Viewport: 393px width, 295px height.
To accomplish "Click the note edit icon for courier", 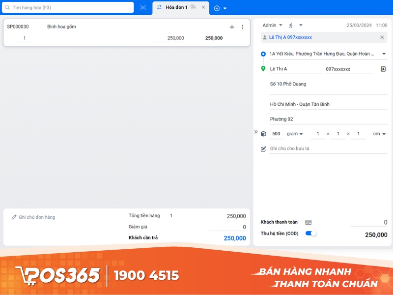I will tap(263, 149).
